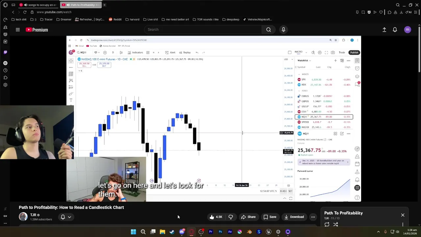
Task: Open Discord from taskbar
Action: point(182,232)
